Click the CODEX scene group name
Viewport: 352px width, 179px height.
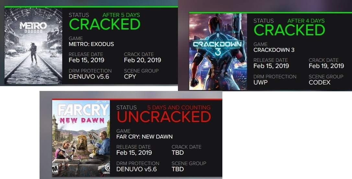tap(320, 83)
